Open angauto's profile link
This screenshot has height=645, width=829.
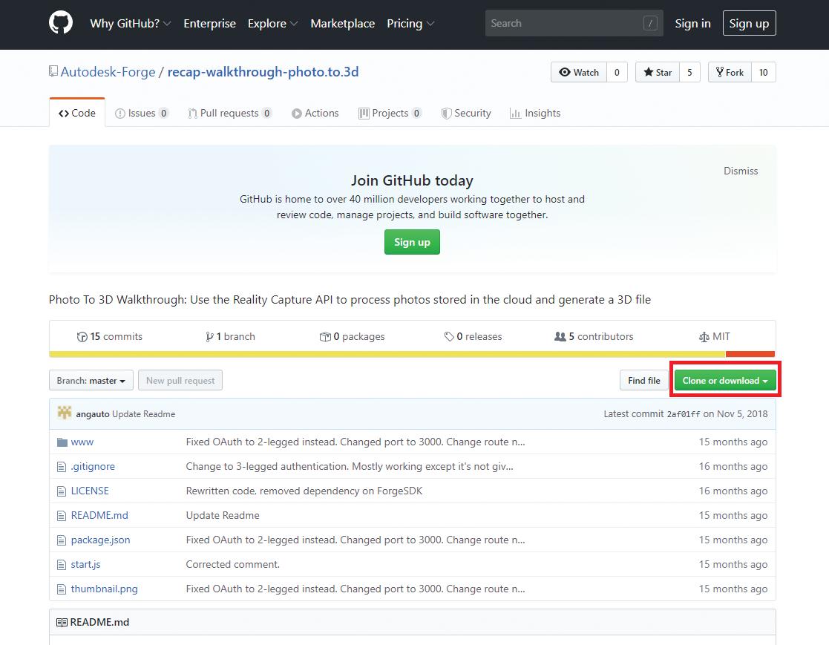93,414
